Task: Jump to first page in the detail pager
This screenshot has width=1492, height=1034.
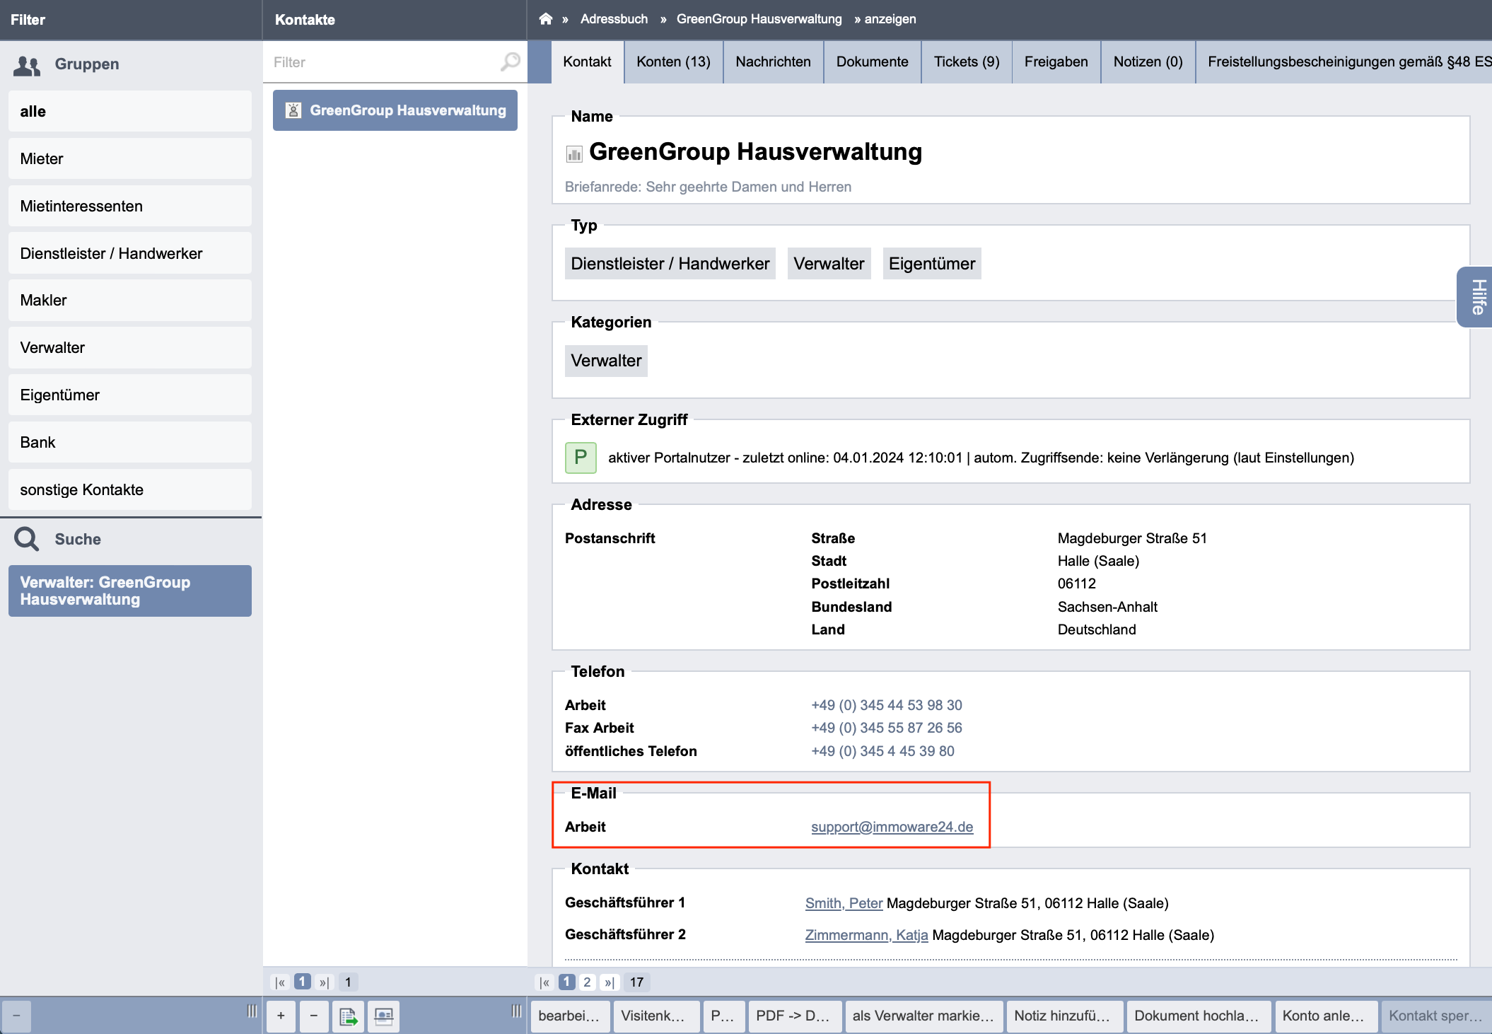Action: (x=544, y=982)
